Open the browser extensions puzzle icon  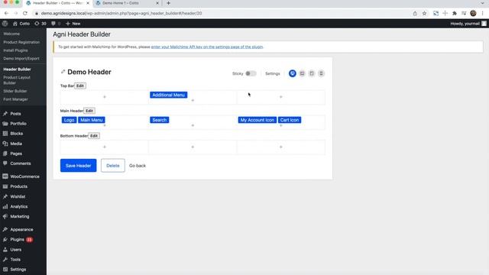point(455,14)
